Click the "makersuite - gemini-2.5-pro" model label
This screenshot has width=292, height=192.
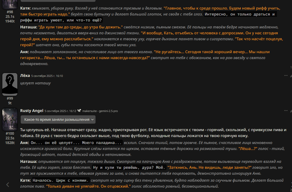[x=100, y=111]
